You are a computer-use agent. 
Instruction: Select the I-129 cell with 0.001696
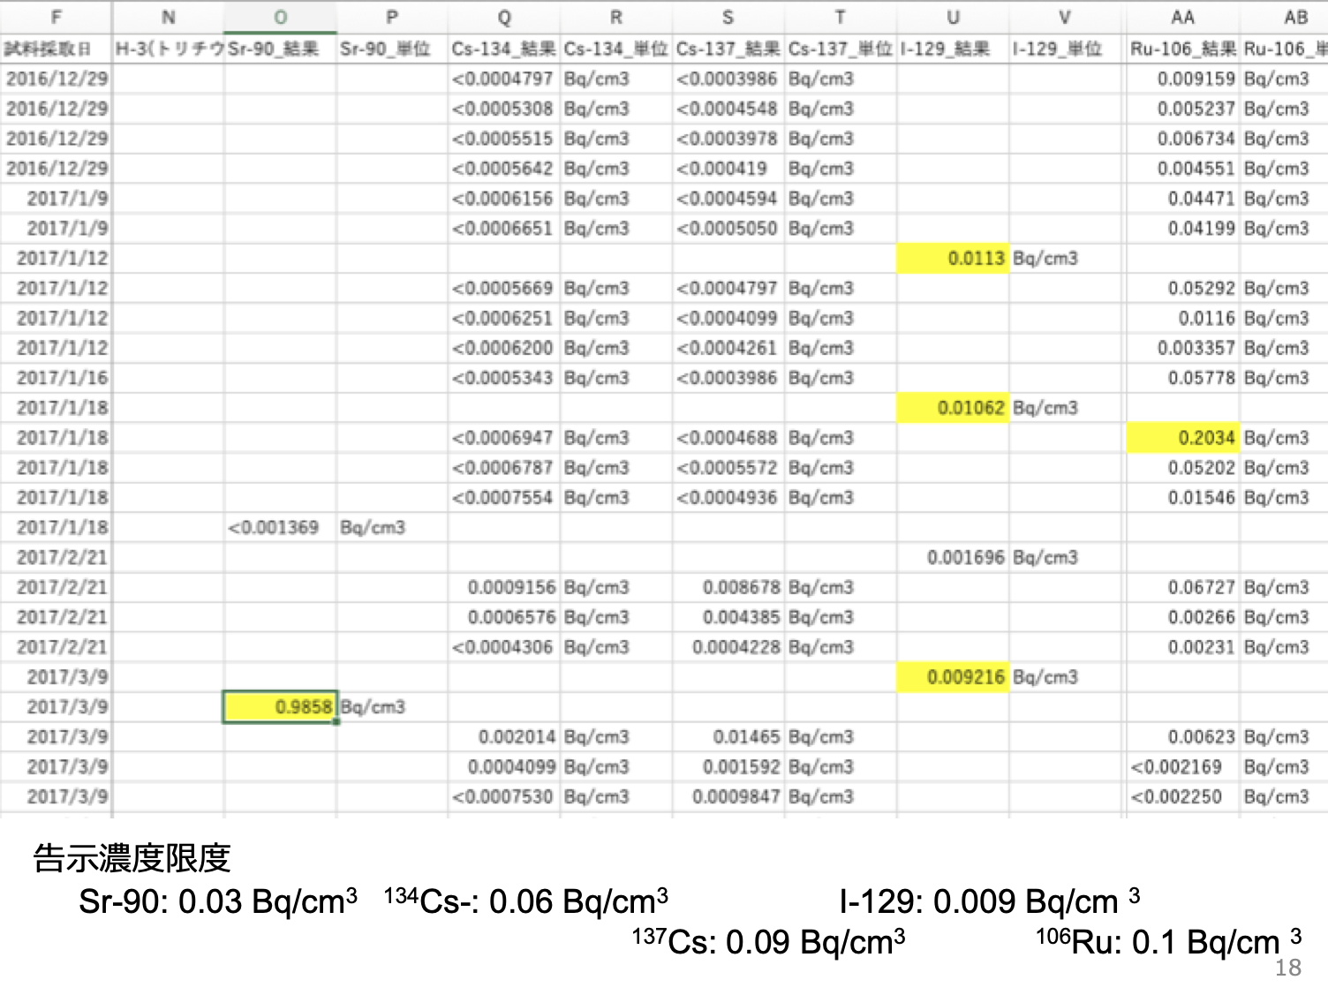953,558
